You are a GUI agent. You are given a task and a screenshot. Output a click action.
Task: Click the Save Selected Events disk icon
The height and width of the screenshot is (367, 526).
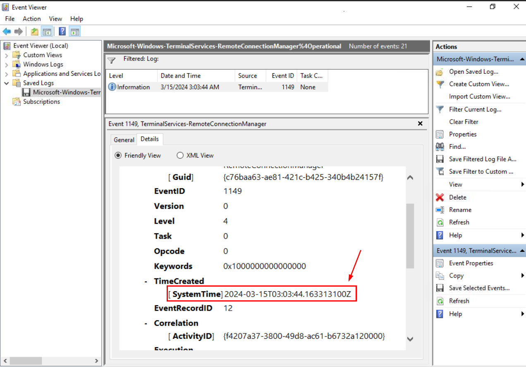pyautogui.click(x=440, y=288)
